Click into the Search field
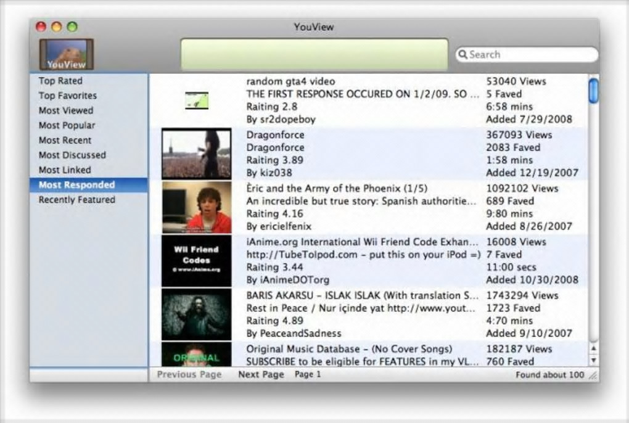Screen dimensions: 629x423 click(x=527, y=54)
